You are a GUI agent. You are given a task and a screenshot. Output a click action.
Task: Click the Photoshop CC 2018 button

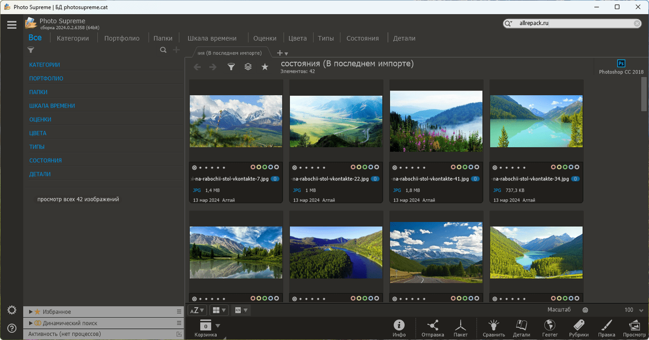pos(621,67)
